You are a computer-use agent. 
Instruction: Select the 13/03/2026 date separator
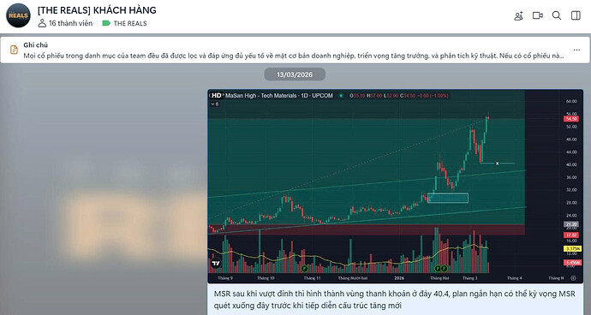click(295, 74)
